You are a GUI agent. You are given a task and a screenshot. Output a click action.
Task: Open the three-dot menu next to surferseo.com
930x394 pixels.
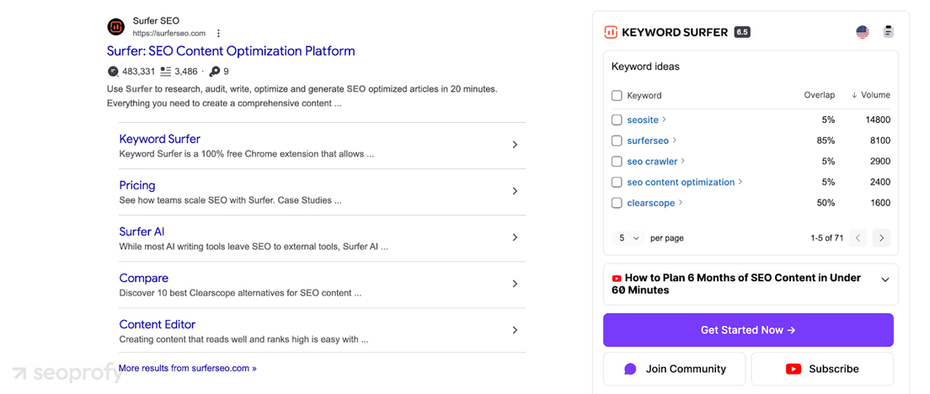coord(218,33)
